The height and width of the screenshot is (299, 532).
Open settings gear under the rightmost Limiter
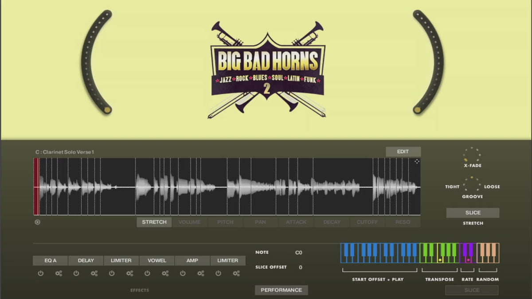236,273
